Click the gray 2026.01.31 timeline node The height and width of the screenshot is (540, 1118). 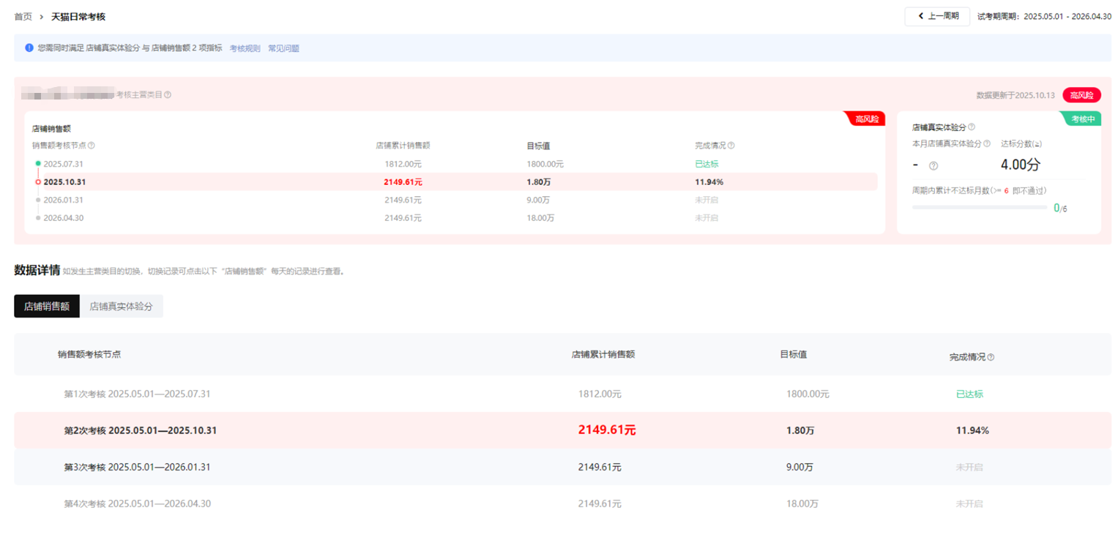coord(38,200)
